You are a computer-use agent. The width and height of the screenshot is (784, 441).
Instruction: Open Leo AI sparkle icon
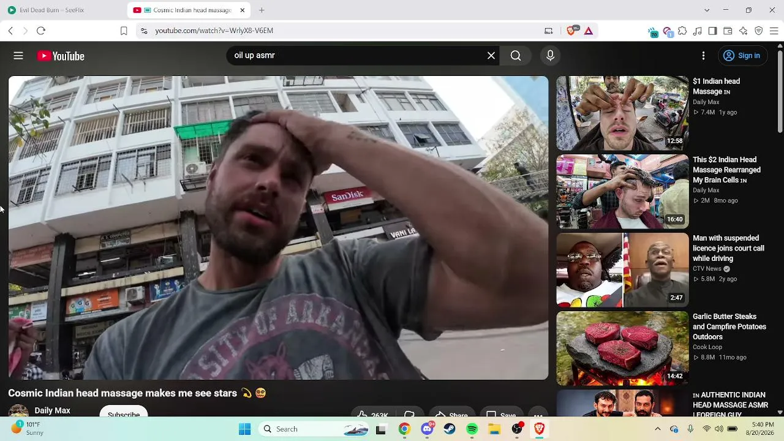(744, 31)
